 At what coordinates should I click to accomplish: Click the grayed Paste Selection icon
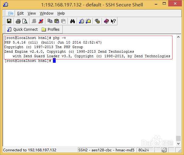[64, 21]
